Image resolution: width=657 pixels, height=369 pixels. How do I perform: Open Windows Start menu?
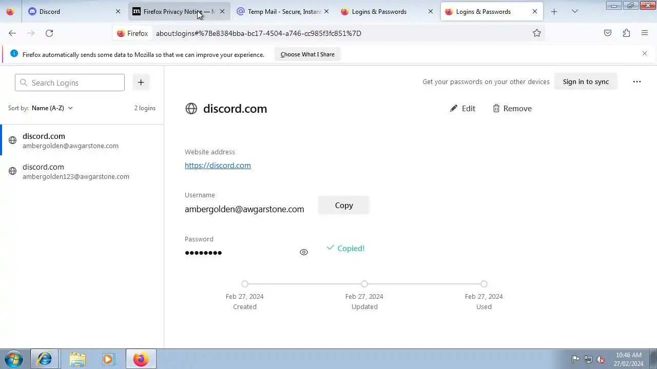click(x=13, y=359)
